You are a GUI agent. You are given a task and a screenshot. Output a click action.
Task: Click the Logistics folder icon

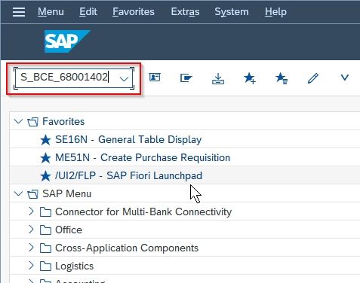pyautogui.click(x=45, y=266)
